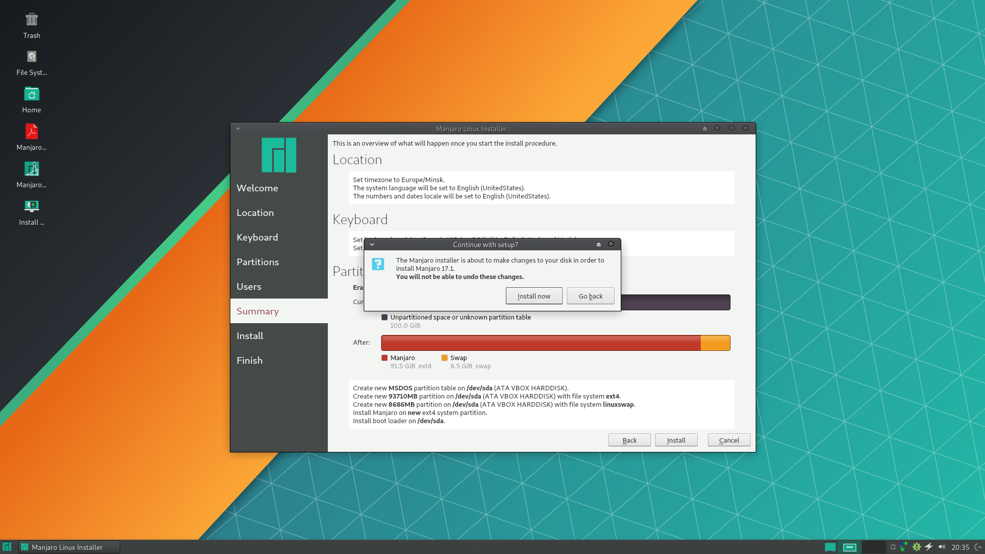Click '8.5 GiB swap' label
The image size is (985, 554).
click(470, 366)
